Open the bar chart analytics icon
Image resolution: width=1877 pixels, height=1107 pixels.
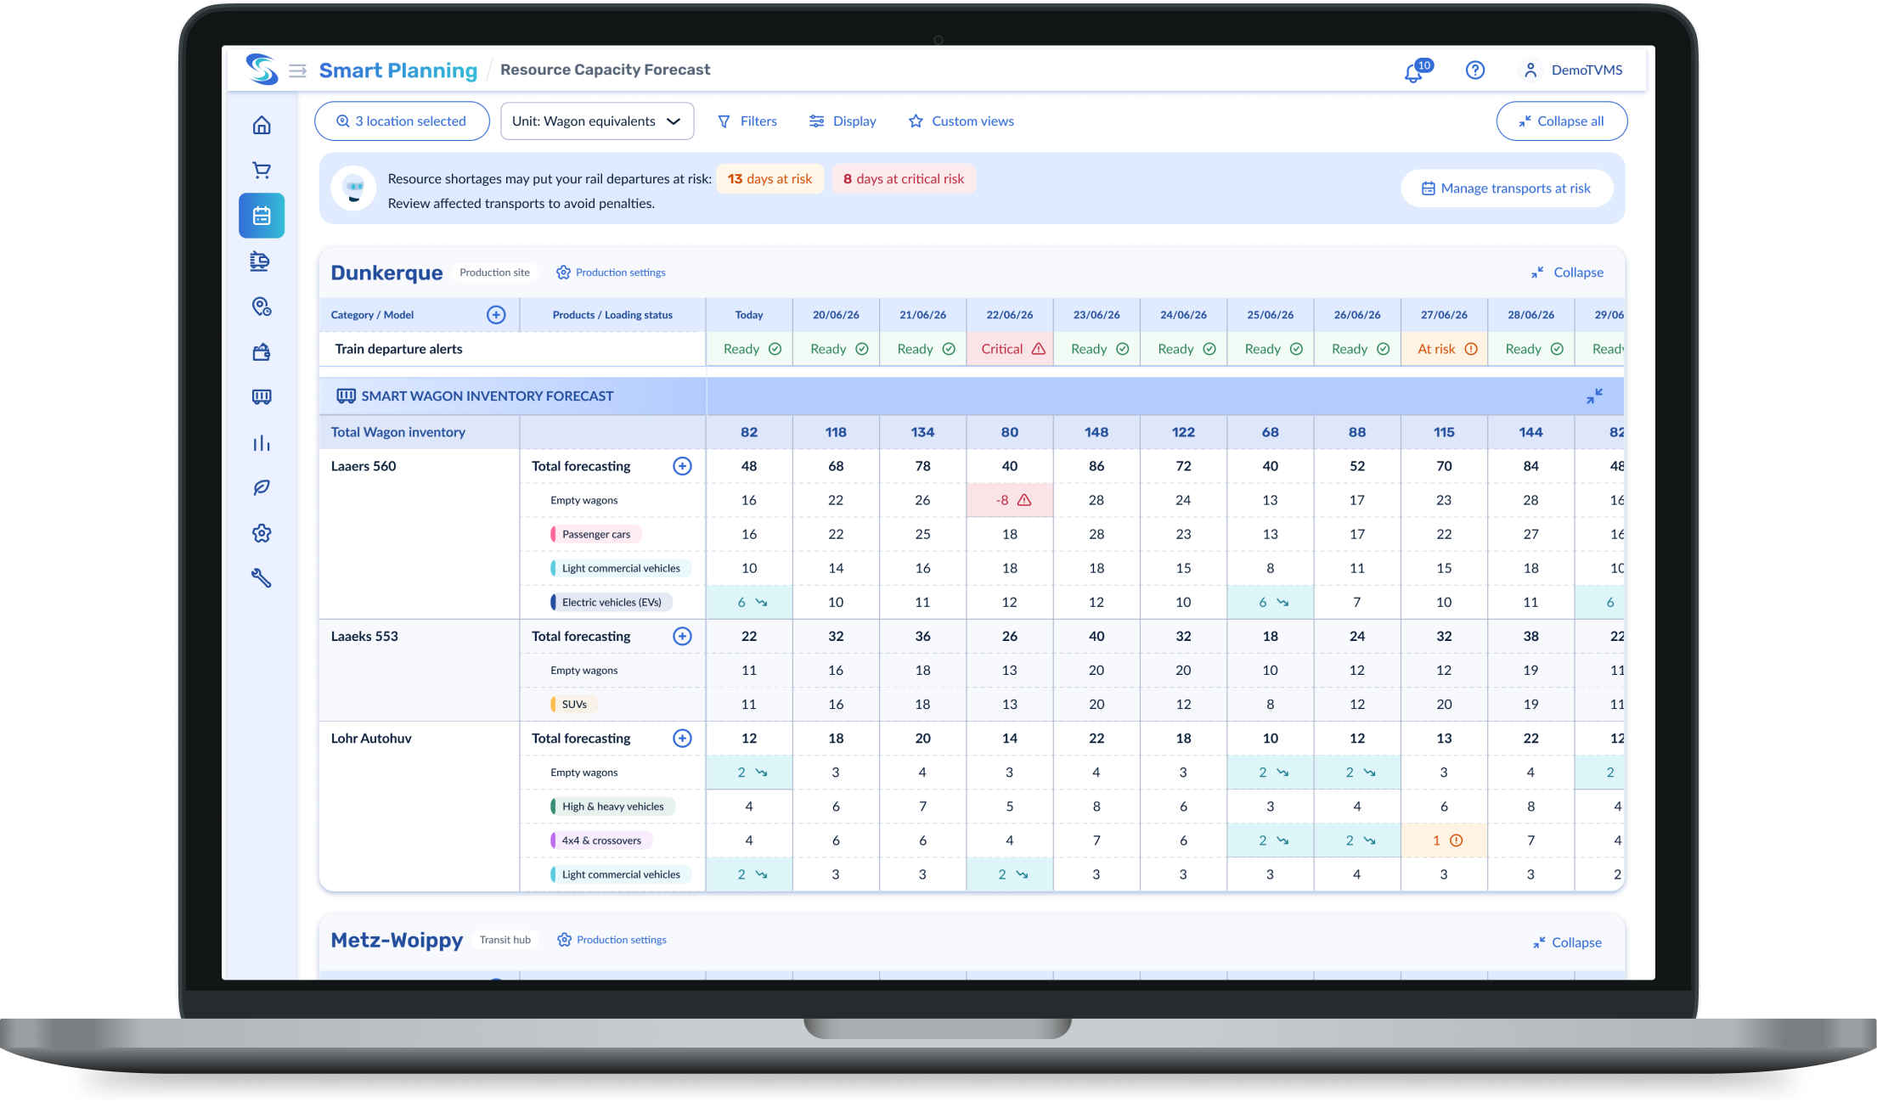tap(262, 443)
